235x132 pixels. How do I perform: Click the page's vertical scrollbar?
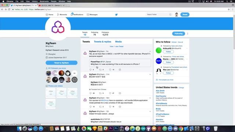point(234,32)
